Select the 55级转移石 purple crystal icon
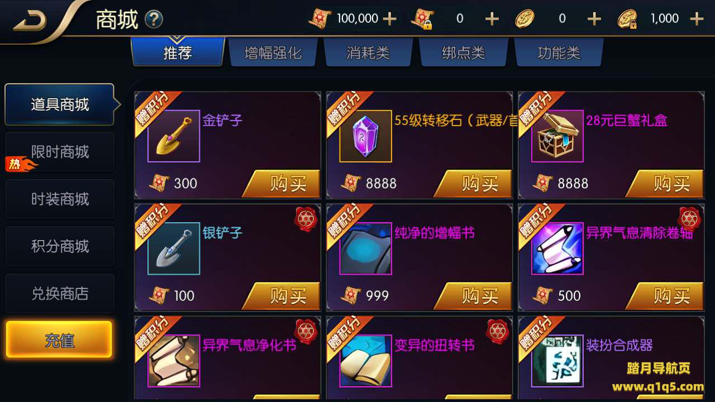The width and height of the screenshot is (715, 402). click(x=365, y=136)
